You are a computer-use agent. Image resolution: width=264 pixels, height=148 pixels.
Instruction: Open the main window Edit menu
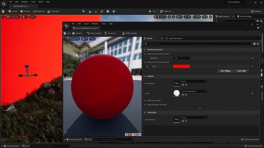[16, 2]
